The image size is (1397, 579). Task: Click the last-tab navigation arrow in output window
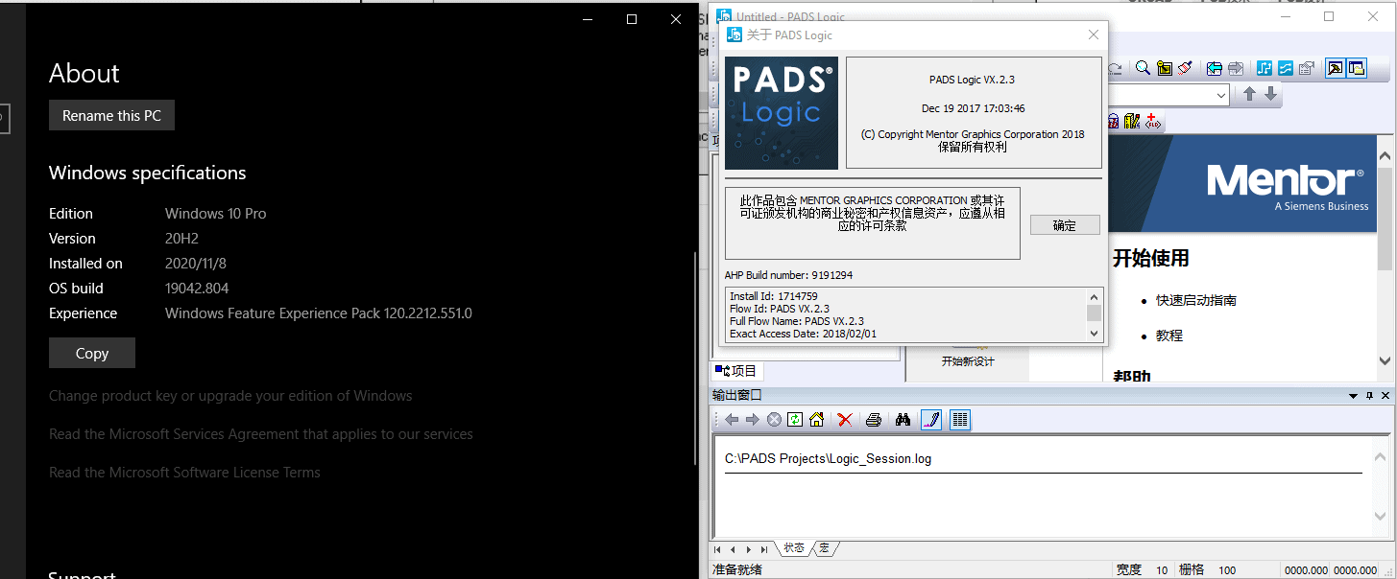coord(764,549)
